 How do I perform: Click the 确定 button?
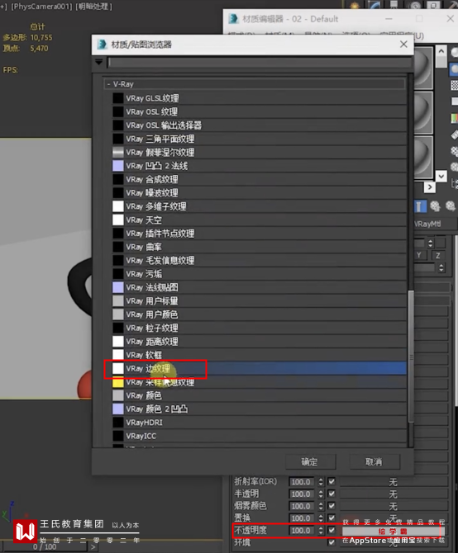[x=310, y=461]
